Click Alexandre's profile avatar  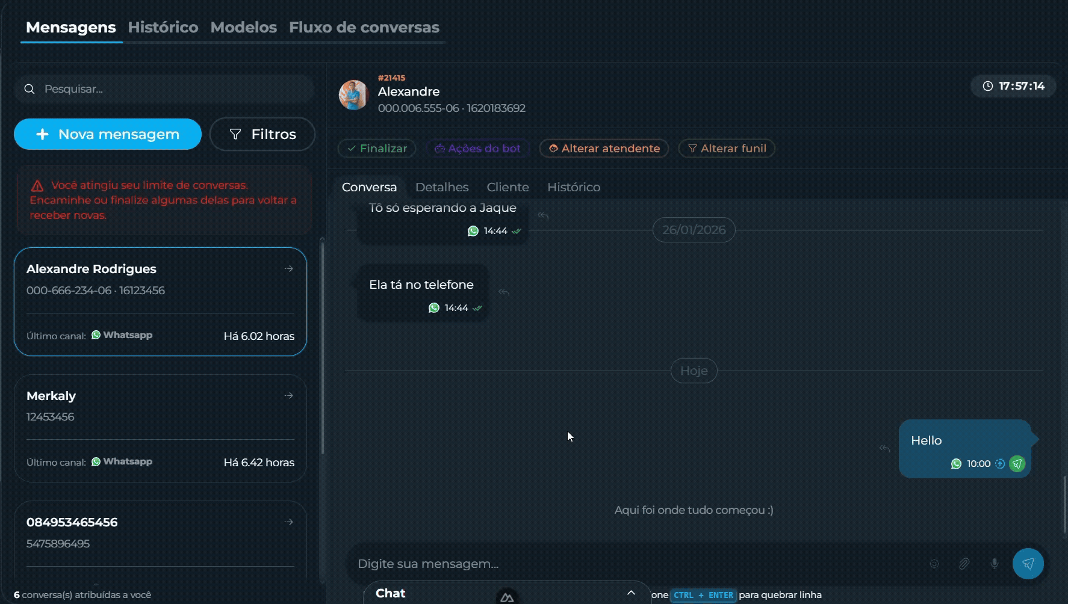(353, 95)
